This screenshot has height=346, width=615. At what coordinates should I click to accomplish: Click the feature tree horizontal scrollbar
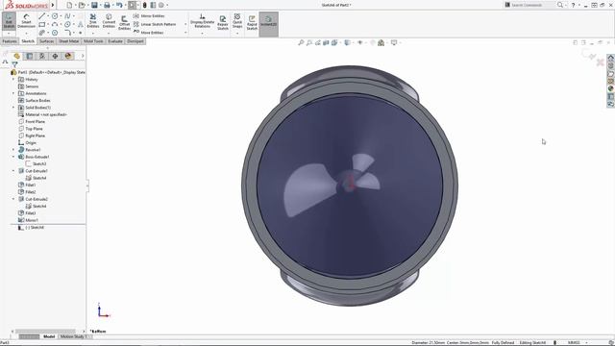point(45,332)
